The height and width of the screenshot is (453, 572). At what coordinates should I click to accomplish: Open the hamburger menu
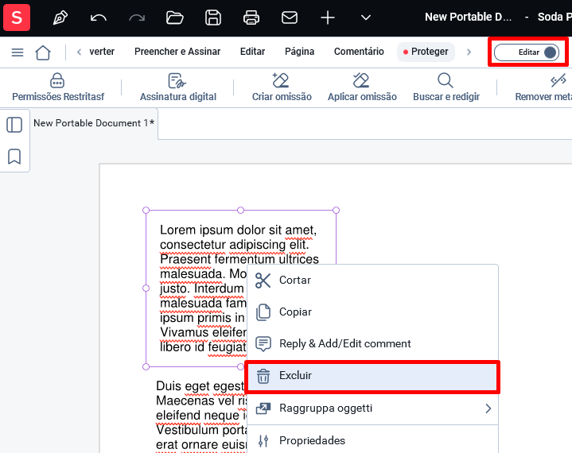[18, 52]
